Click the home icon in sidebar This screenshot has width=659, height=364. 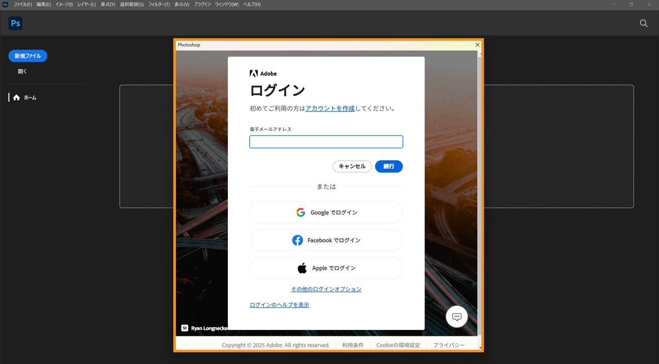pyautogui.click(x=17, y=97)
